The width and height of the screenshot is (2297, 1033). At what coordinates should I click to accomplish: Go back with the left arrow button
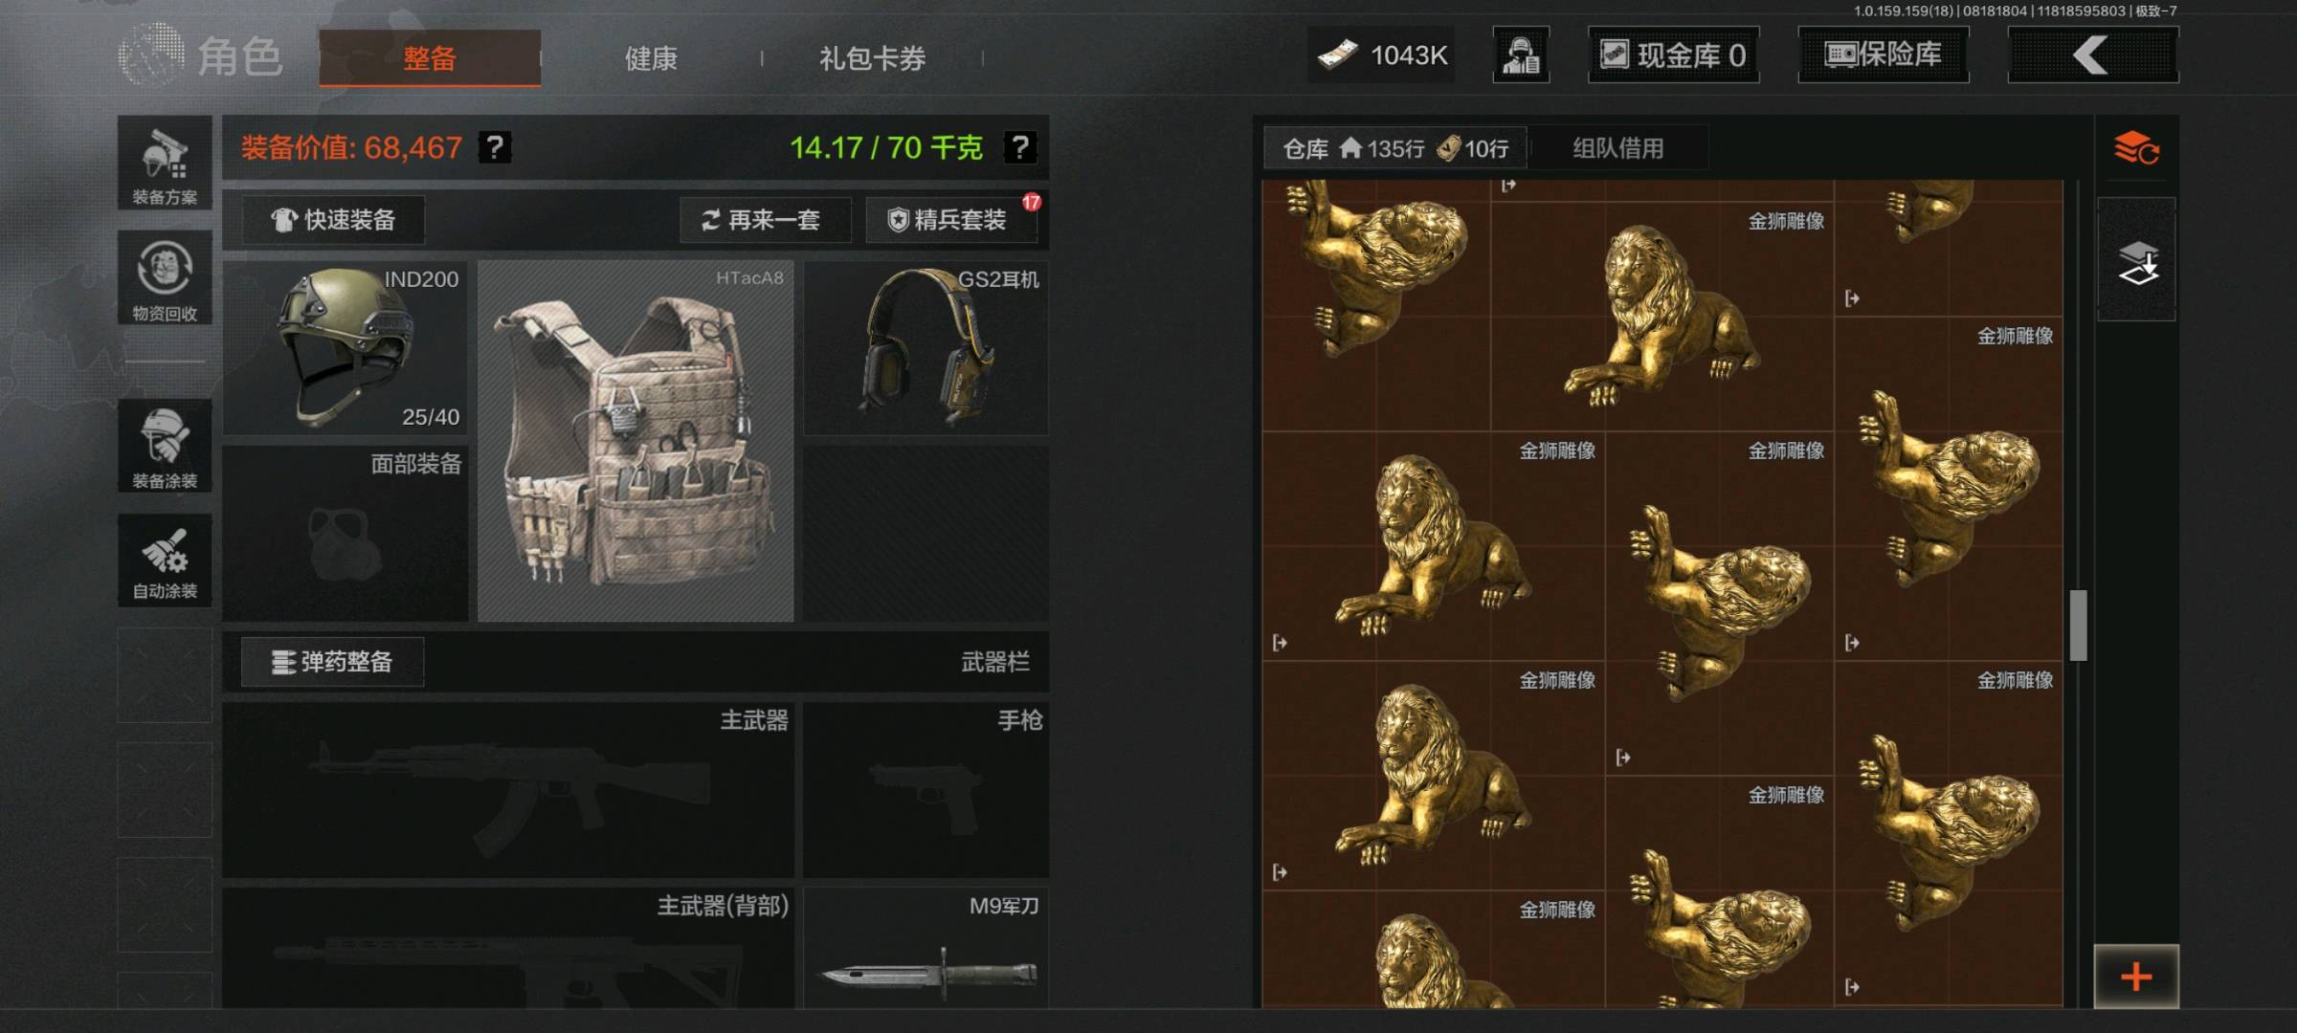[2093, 55]
